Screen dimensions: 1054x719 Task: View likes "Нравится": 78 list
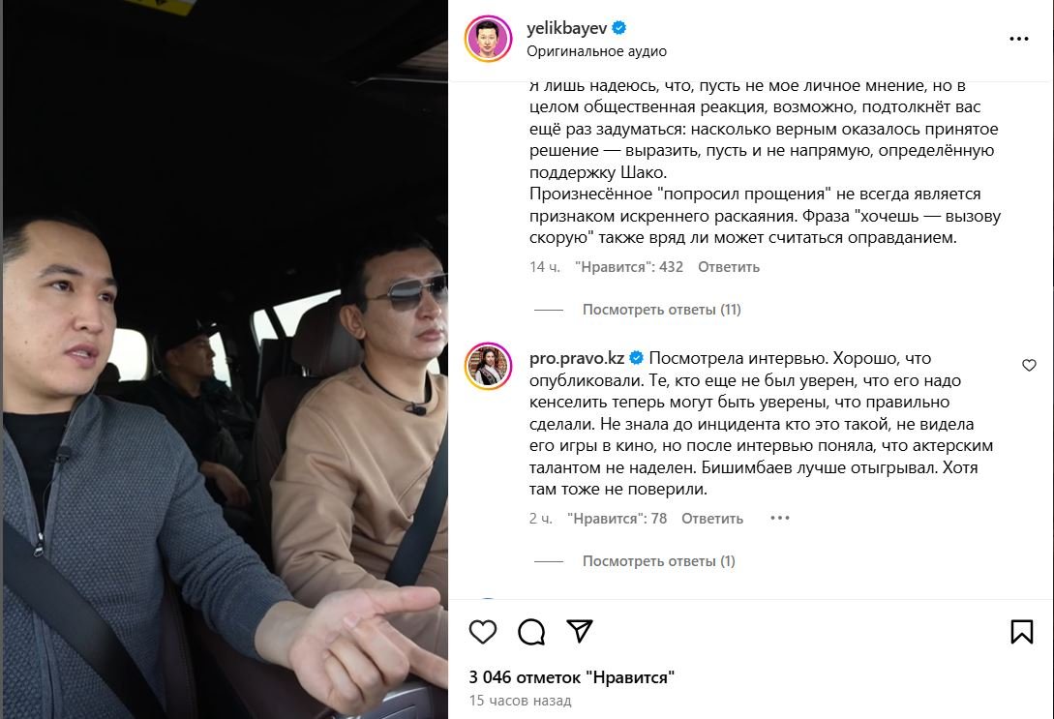click(617, 519)
